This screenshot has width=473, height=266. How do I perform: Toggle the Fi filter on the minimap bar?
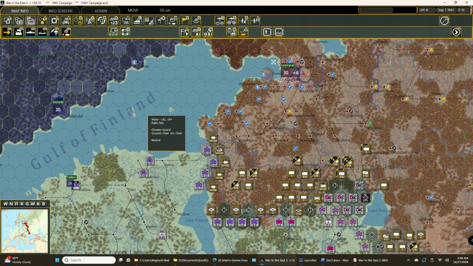(x=16, y=204)
